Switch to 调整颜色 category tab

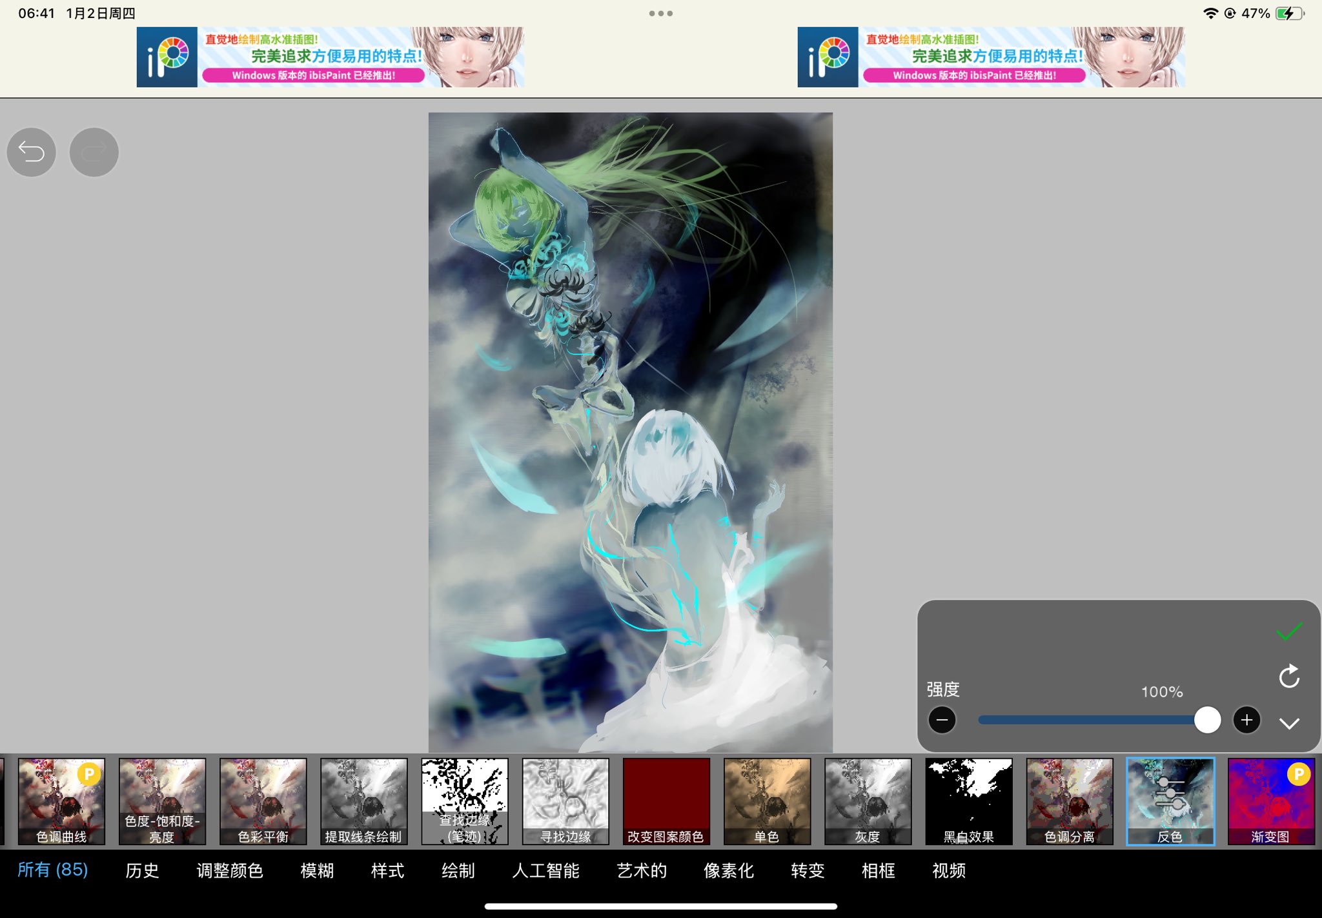(230, 871)
